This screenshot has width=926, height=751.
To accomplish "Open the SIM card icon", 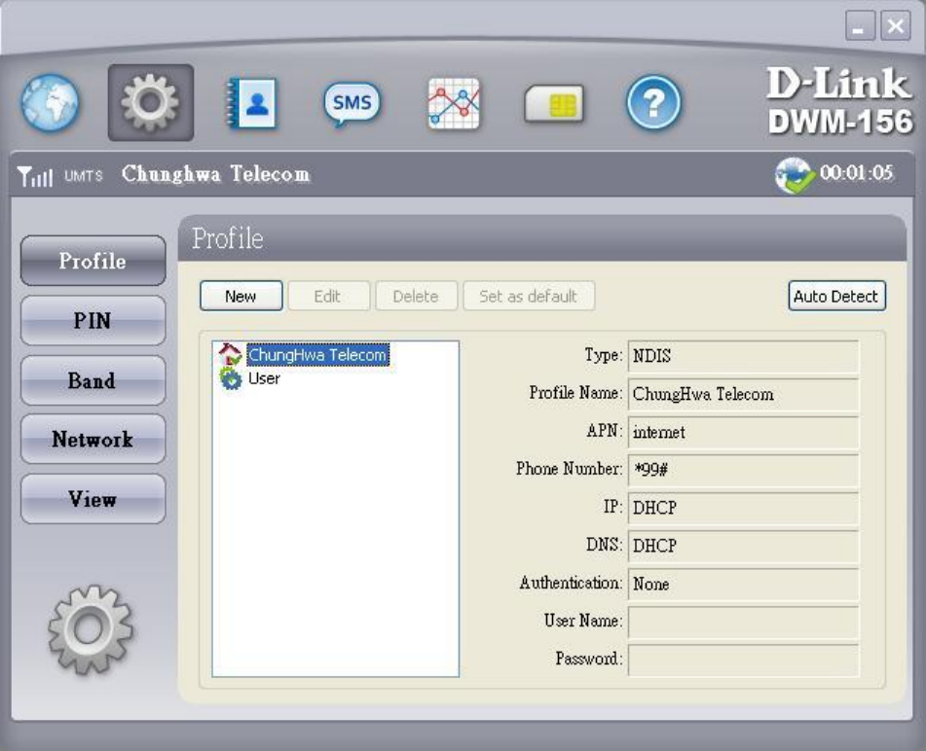I will (x=554, y=104).
